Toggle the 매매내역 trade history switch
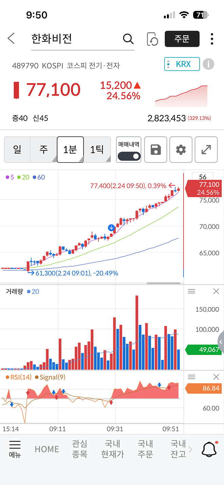This screenshot has width=224, height=485. pos(129,156)
